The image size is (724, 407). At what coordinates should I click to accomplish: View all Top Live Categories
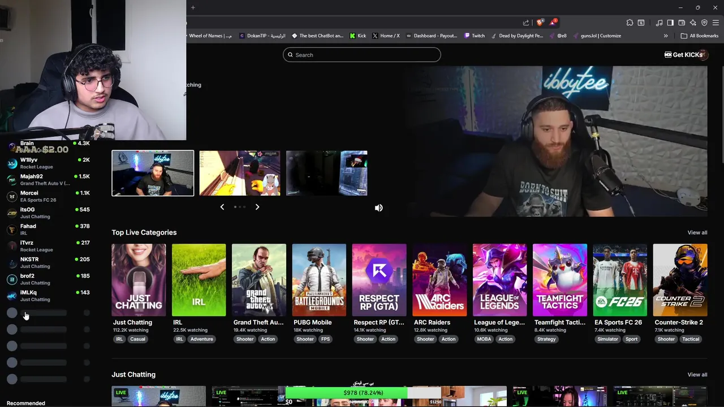coord(697,232)
